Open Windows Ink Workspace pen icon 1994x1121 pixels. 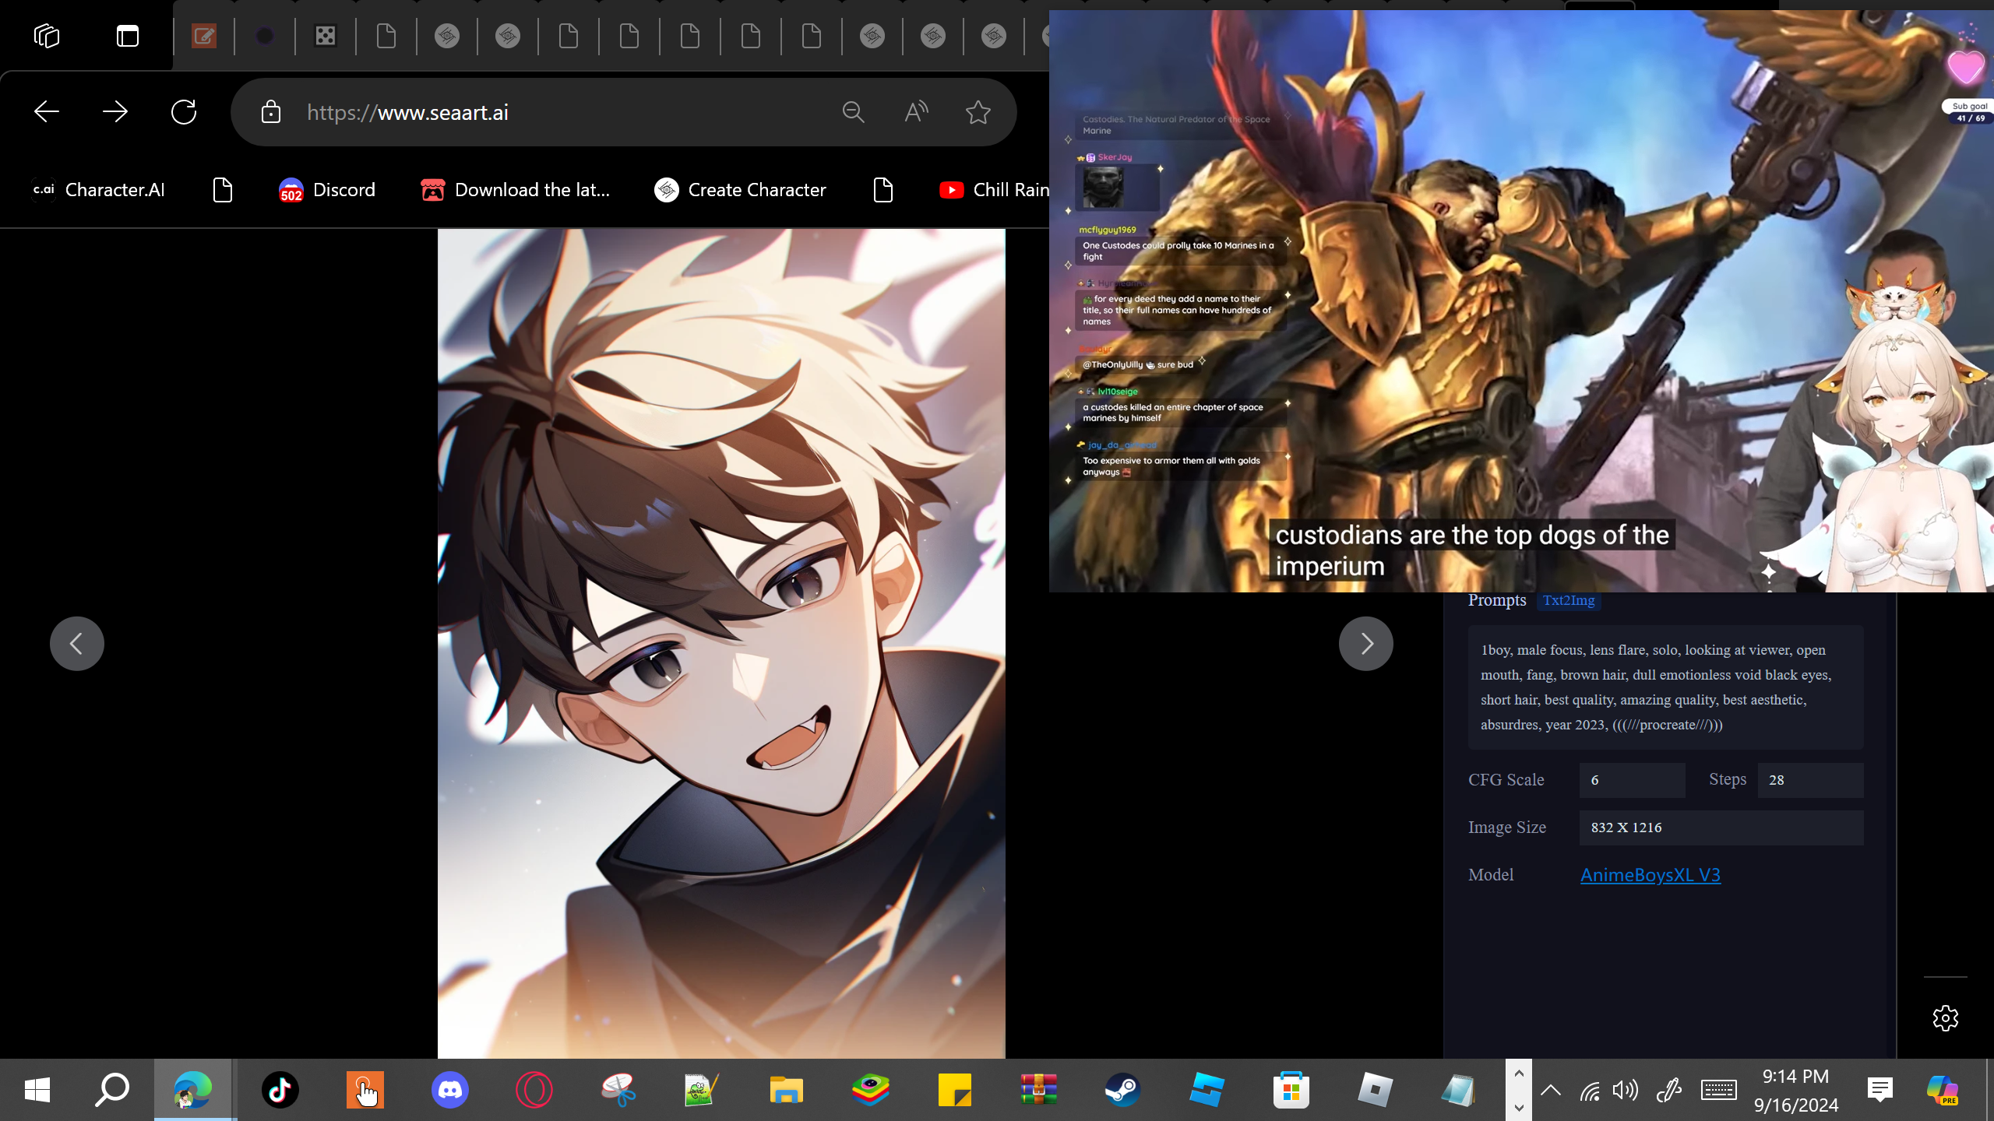point(1669,1091)
